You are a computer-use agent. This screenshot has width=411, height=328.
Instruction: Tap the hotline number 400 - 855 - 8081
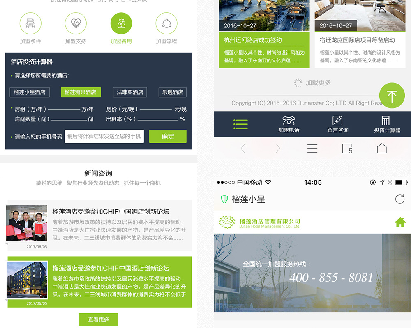coord(331,278)
